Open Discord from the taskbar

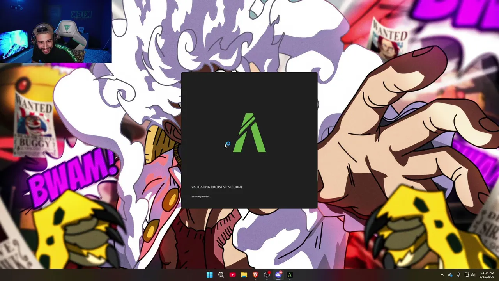click(x=278, y=275)
